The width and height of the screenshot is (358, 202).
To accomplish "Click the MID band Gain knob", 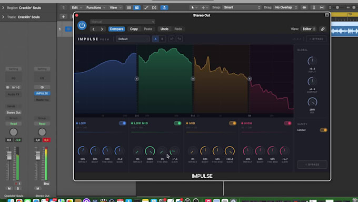I will [x=230, y=151].
